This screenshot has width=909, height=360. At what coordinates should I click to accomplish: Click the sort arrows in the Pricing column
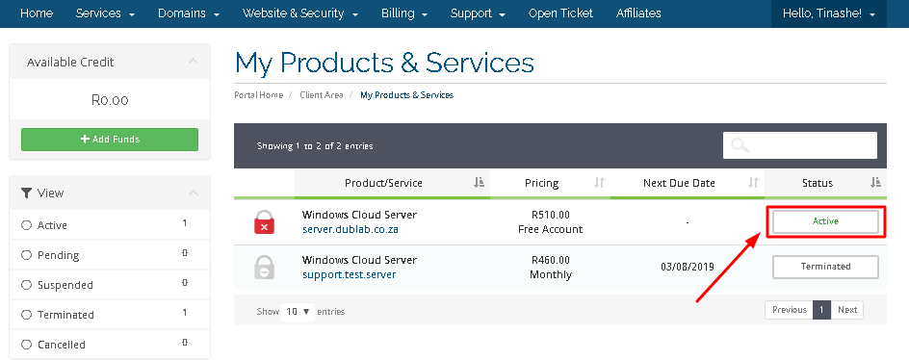click(600, 183)
